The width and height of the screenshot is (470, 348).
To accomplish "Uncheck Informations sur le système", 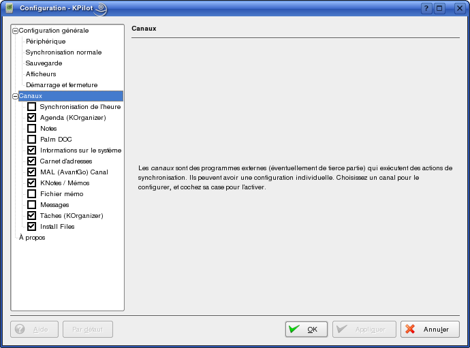I will point(31,151).
